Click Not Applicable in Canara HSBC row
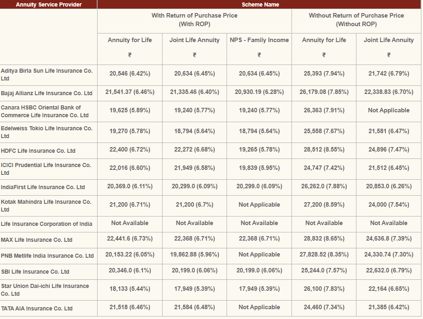423x319 pixels. point(389,110)
